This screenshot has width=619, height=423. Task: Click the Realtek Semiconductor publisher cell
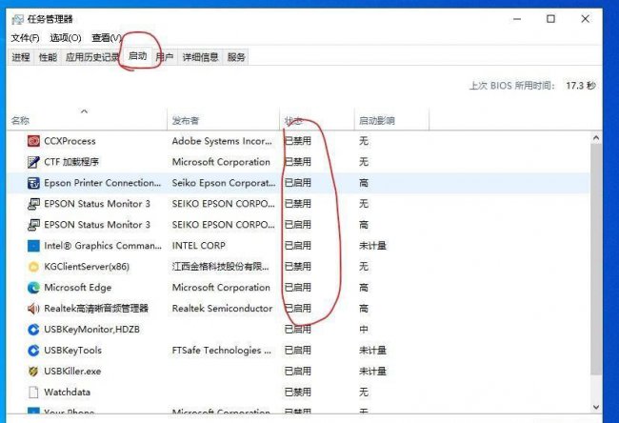[x=222, y=309]
